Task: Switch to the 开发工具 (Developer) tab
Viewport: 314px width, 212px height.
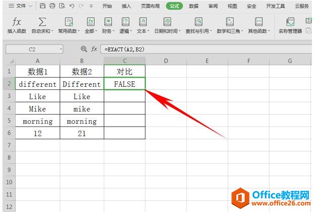Action: (x=276, y=6)
